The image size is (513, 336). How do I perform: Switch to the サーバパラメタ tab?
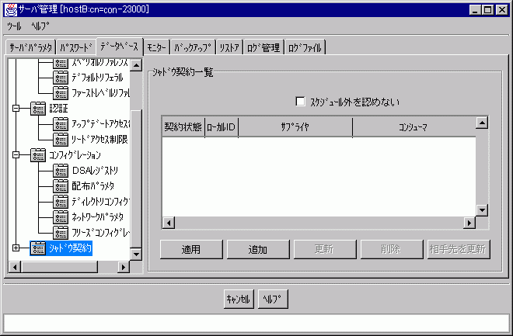pos(31,47)
